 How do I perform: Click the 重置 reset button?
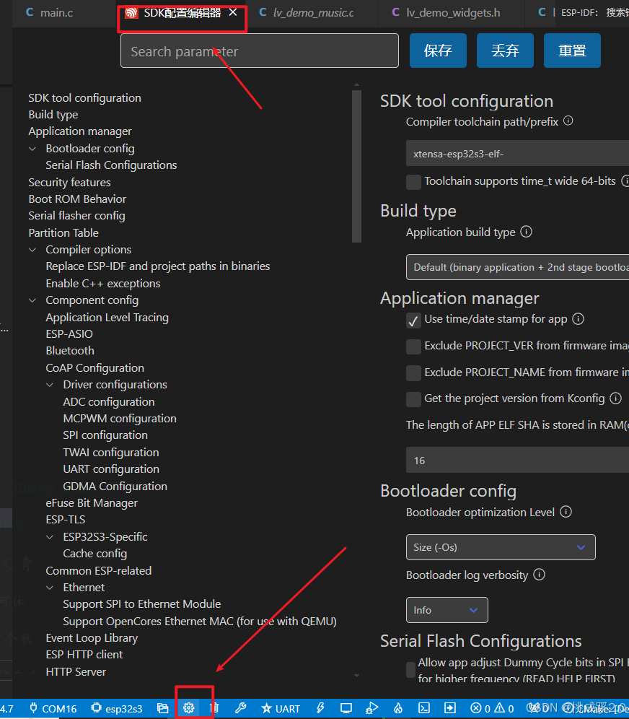572,51
